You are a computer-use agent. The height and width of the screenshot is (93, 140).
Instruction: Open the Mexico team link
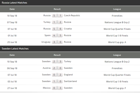(47, 88)
